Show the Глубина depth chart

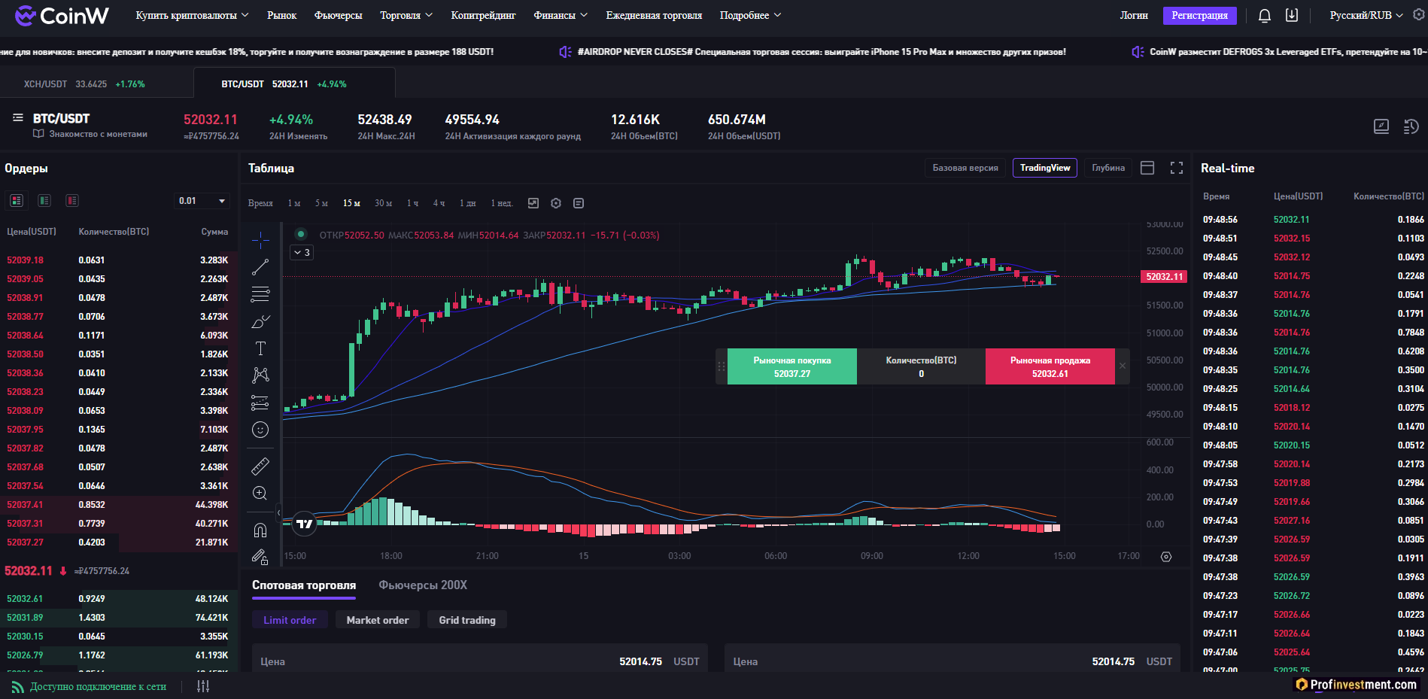(x=1108, y=168)
